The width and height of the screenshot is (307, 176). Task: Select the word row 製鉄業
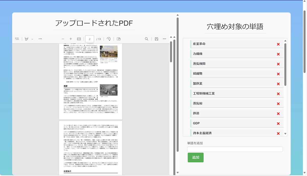click(237, 84)
